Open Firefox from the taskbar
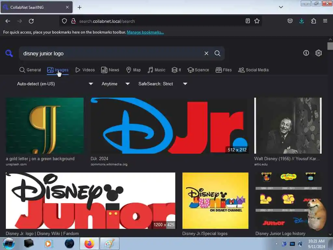Image resolution: width=333 pixels, height=250 pixels. pyautogui.click(x=89, y=243)
